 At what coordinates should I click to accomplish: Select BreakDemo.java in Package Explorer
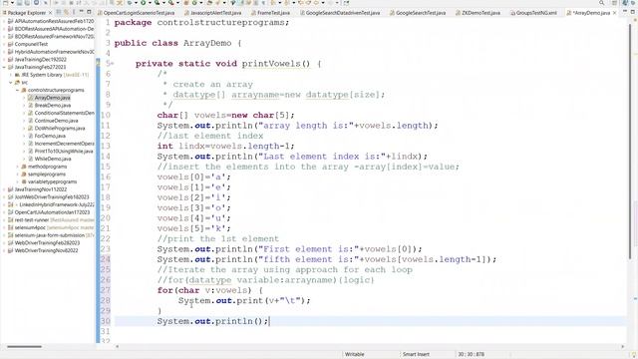point(53,106)
